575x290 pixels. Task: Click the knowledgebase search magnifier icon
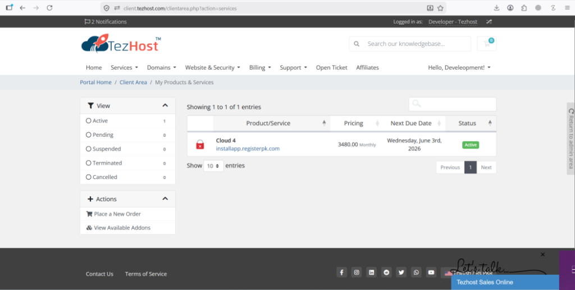[357, 44]
